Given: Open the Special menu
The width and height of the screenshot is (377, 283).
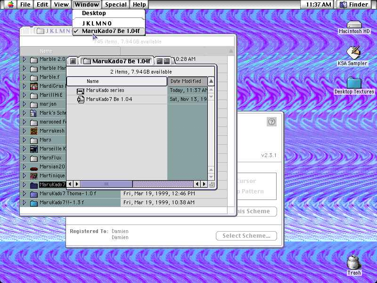Looking at the screenshot, I should [x=116, y=4].
